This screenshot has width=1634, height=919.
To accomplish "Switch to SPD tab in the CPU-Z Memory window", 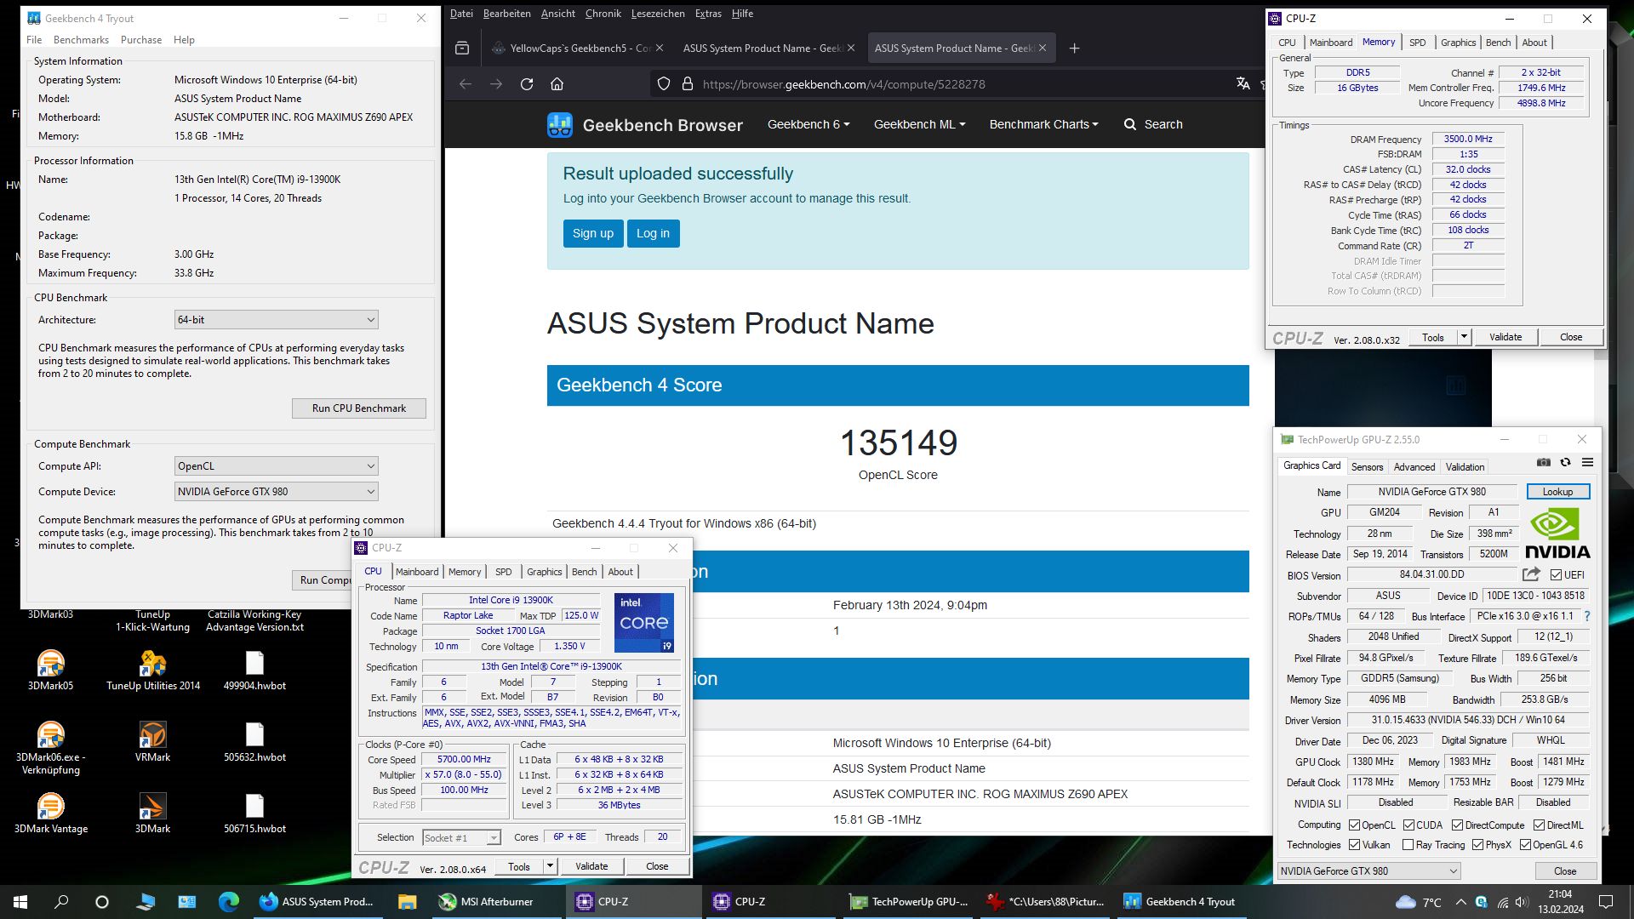I will coord(1417,43).
